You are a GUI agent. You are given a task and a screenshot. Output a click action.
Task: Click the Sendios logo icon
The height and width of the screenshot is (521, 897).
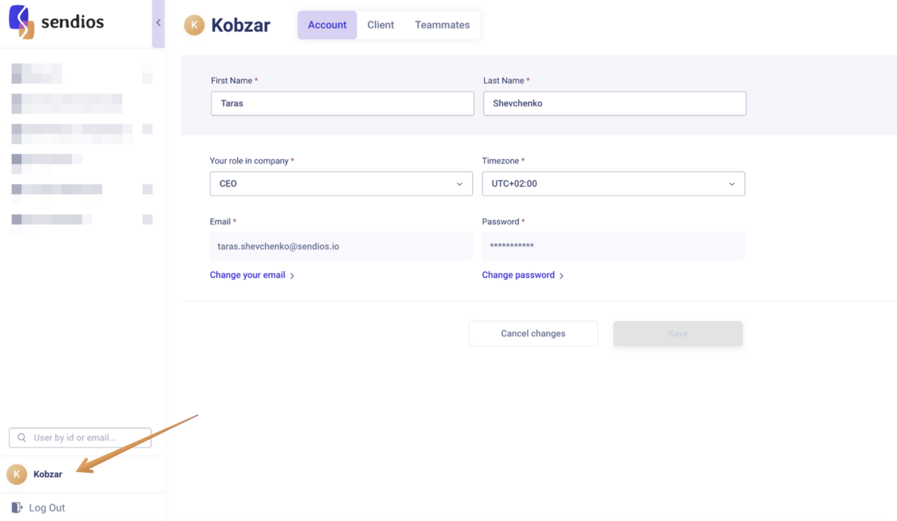22,22
